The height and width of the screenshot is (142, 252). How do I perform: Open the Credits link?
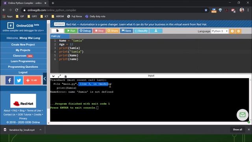[x=38, y=114]
